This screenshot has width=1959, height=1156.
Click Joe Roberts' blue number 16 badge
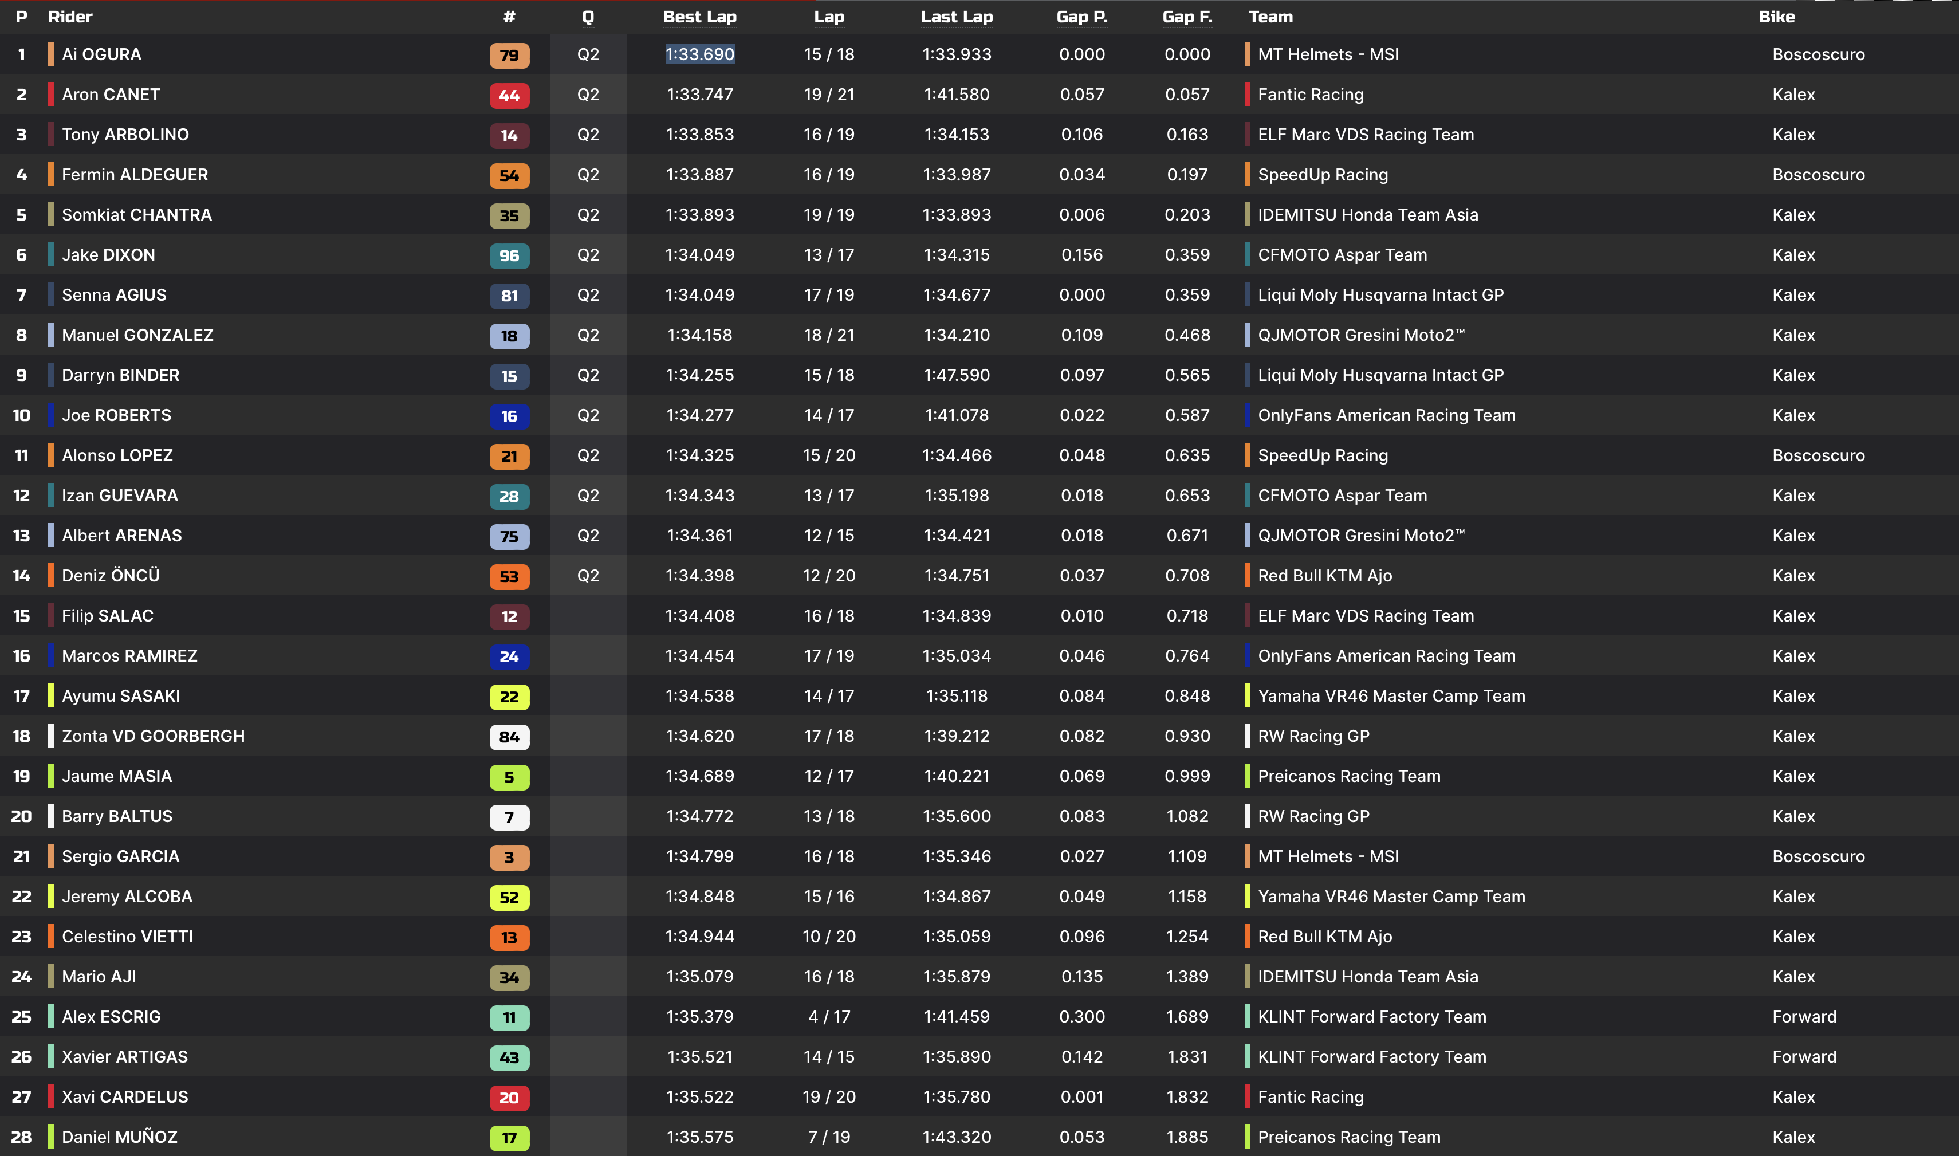[x=509, y=416]
